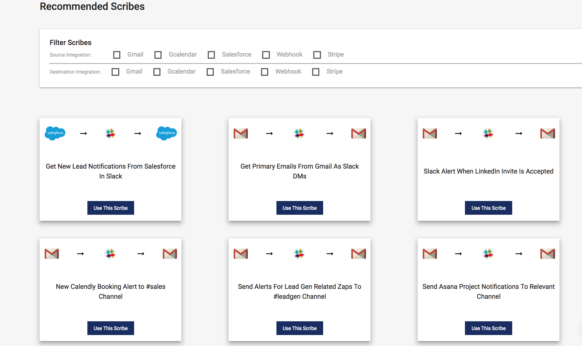Click the source Gmail icon on the Calendly Booking card

(52, 254)
